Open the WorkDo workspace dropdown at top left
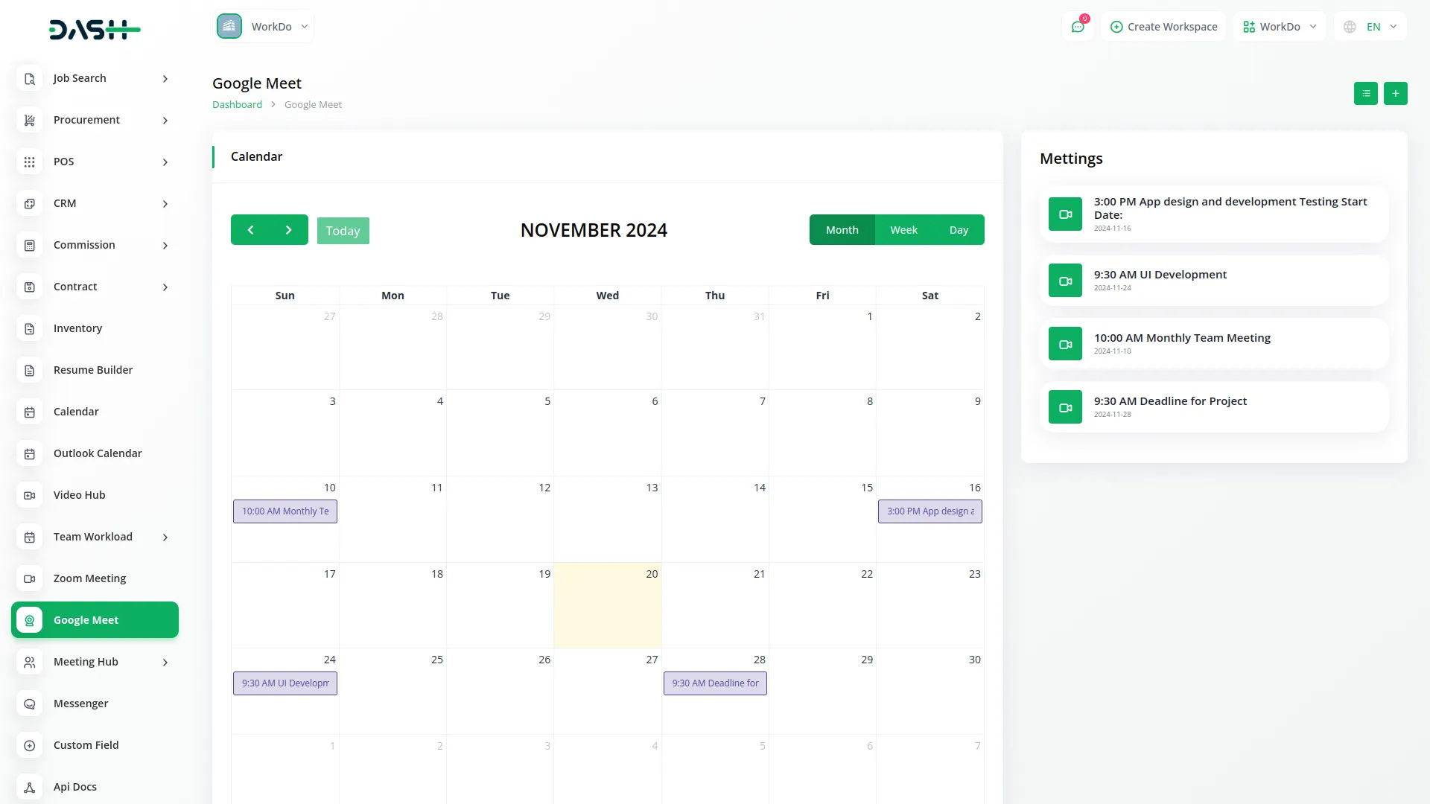Screen dimensions: 1430x804 pos(264,27)
